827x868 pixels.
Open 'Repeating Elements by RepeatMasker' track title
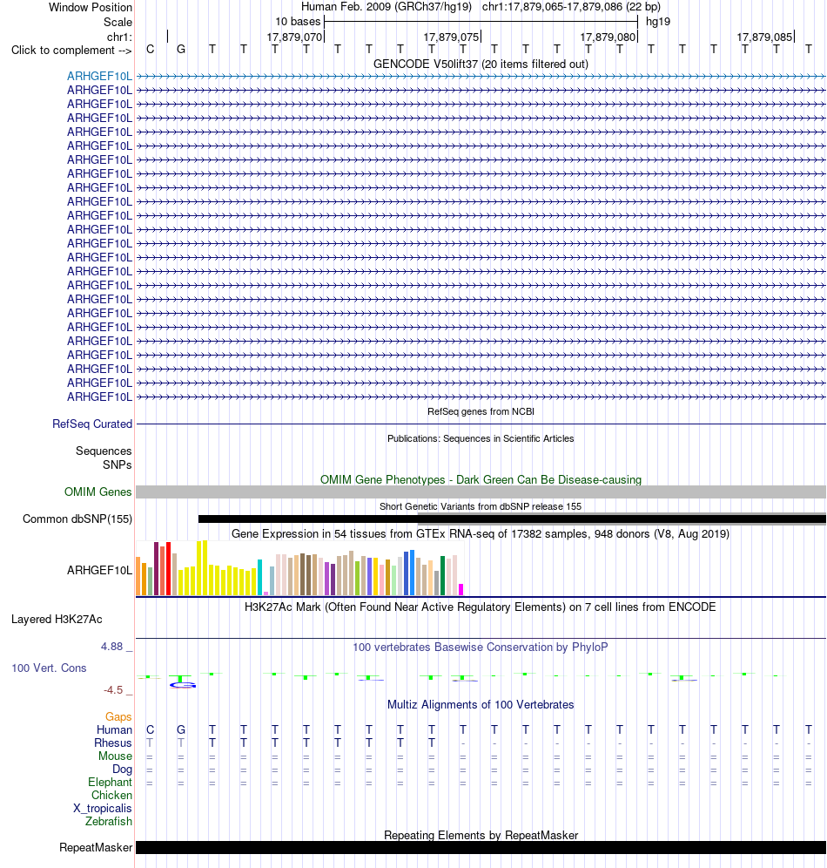[x=481, y=836]
